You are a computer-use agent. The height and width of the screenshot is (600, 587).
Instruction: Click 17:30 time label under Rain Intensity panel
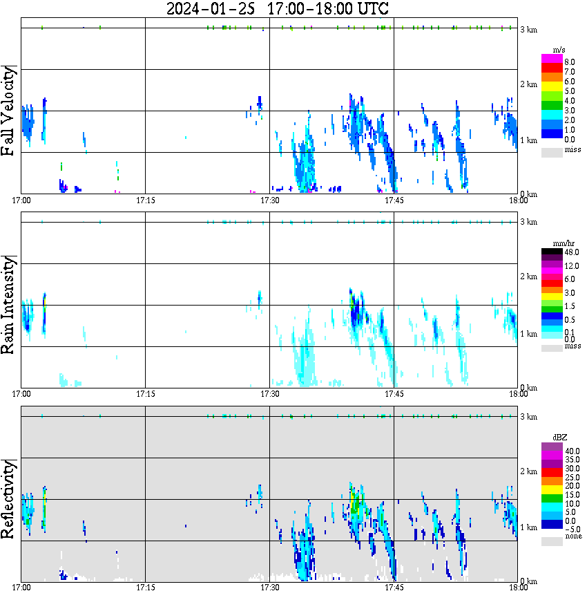click(x=269, y=394)
